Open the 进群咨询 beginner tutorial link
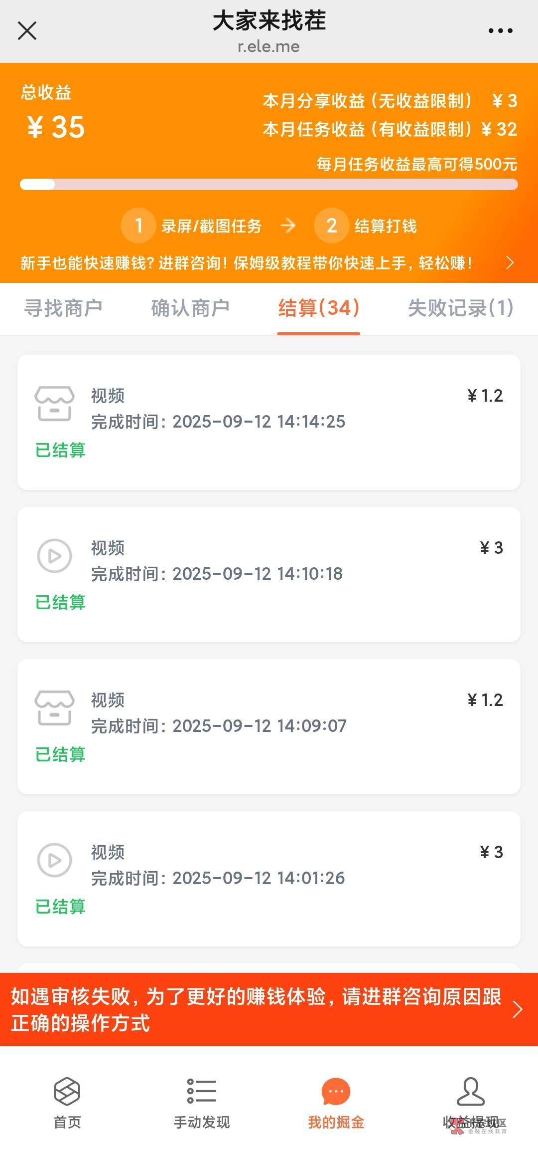 (x=246, y=263)
